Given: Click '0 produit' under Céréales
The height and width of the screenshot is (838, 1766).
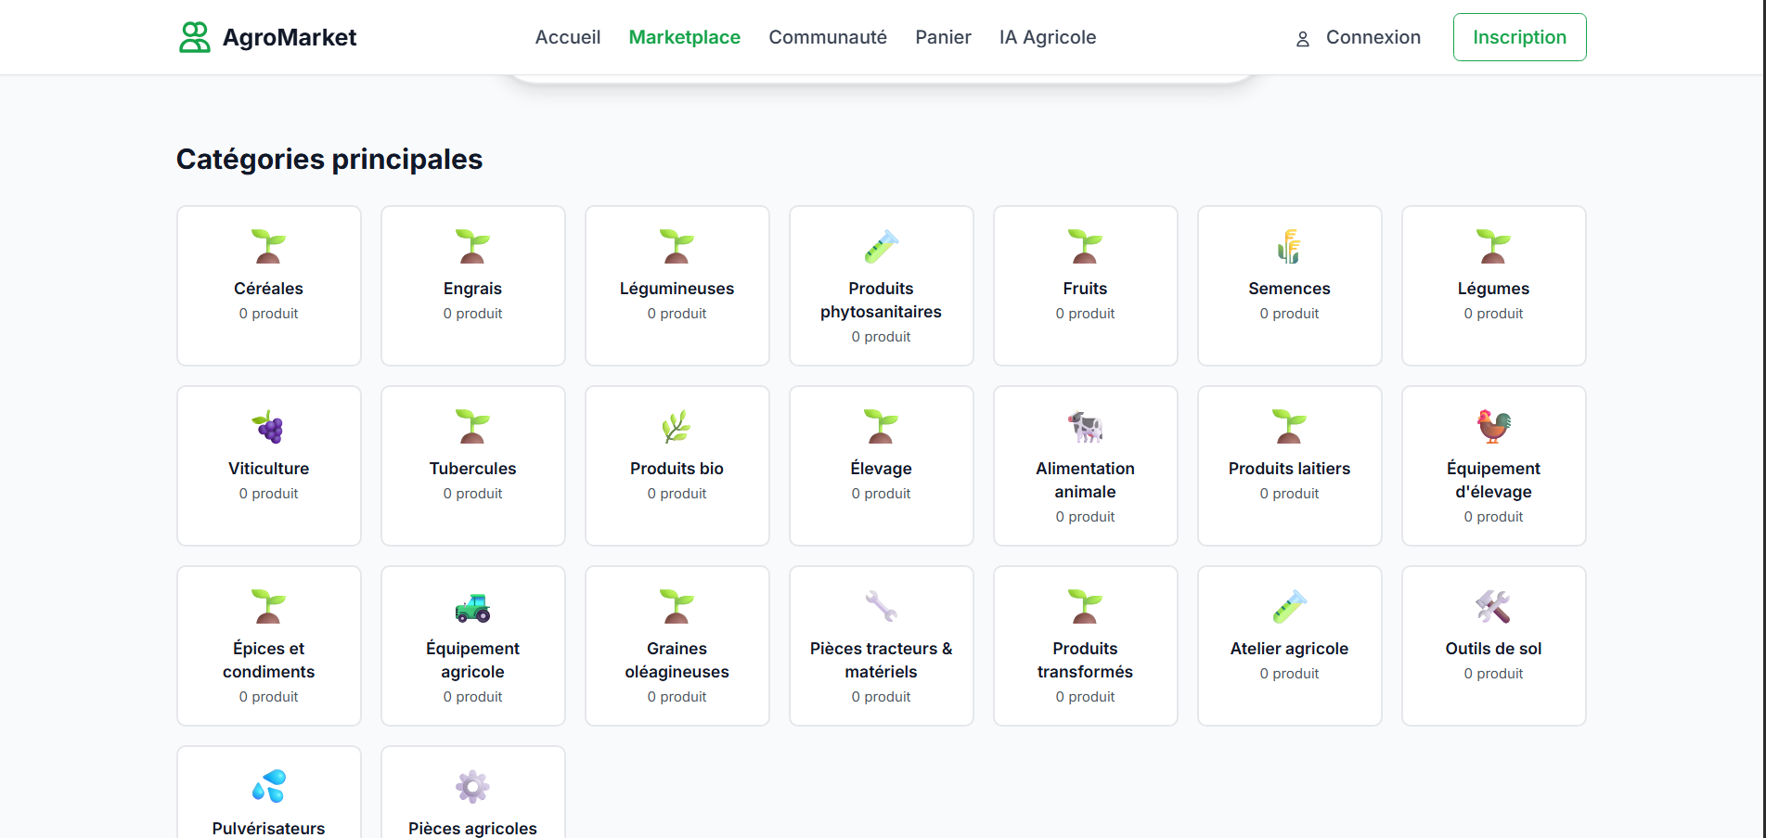Looking at the screenshot, I should (x=269, y=314).
